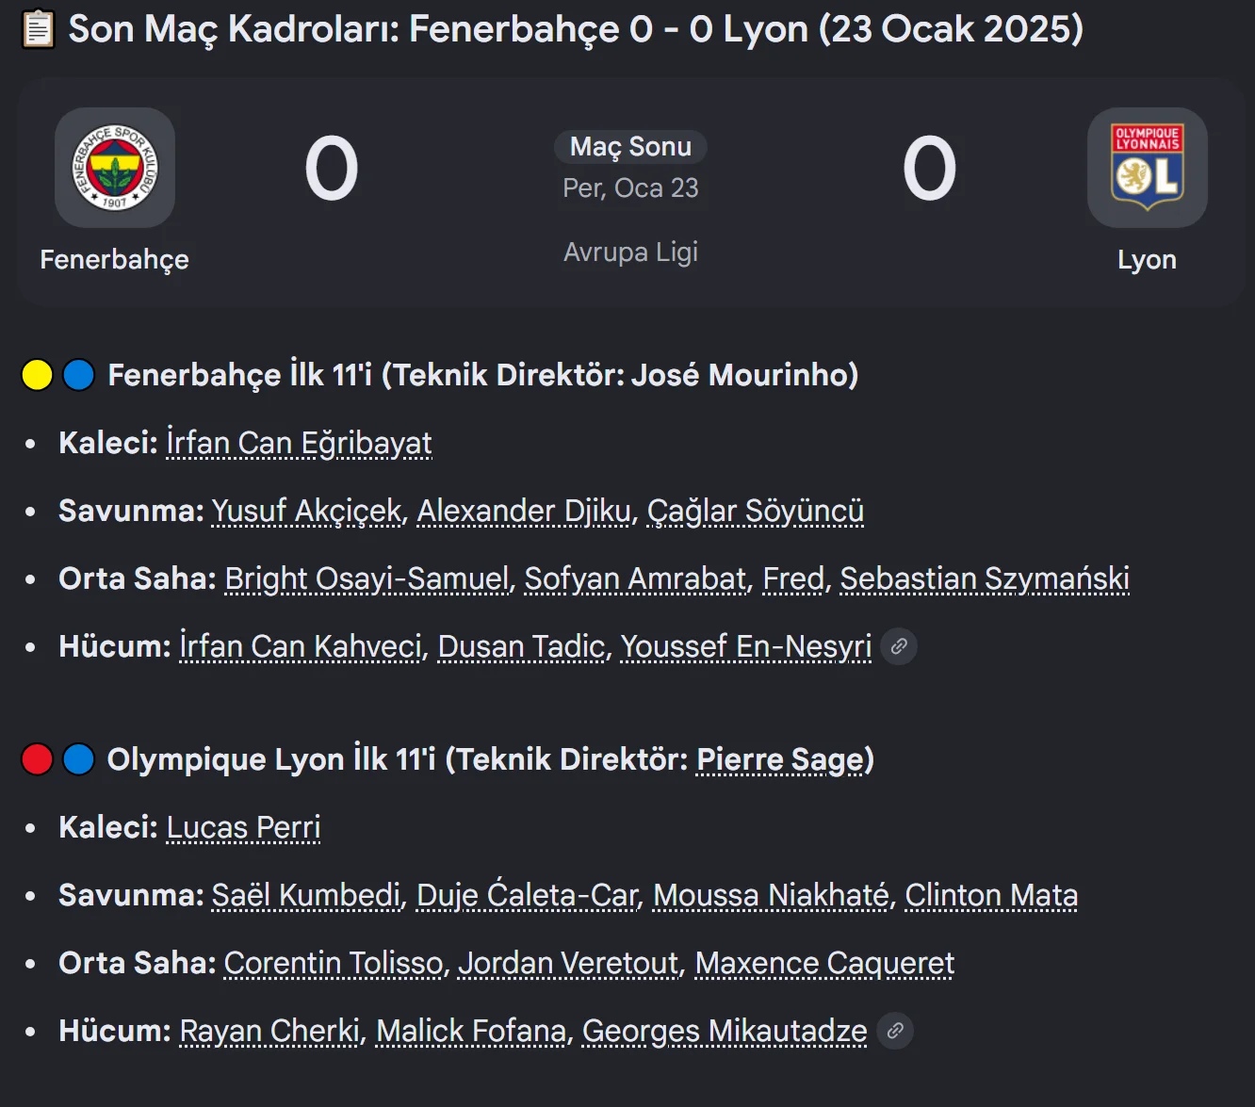Click the Fenerbahçe club crest logo
Viewport: 1255px width, 1107px height.
(115, 168)
